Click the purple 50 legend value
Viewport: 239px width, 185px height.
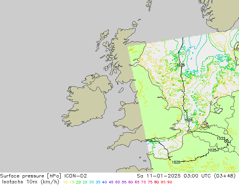click(x=118, y=182)
